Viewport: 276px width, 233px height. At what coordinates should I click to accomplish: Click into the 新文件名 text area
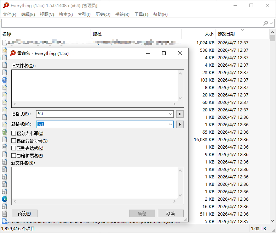pos(94,183)
